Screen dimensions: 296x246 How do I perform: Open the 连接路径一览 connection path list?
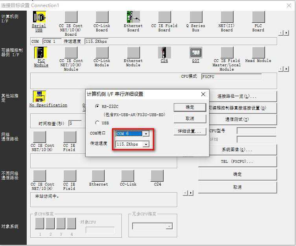coord(237,97)
